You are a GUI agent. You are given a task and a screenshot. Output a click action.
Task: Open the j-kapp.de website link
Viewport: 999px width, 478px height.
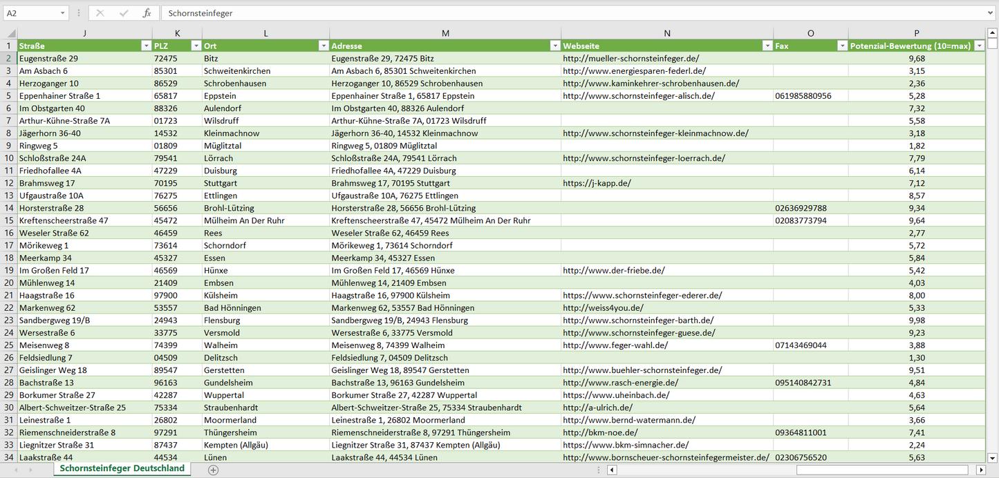pyautogui.click(x=597, y=183)
